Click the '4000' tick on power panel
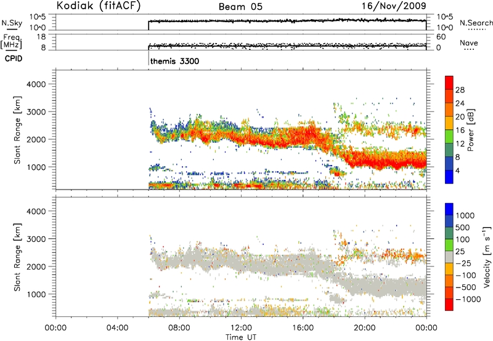The height and width of the screenshot is (341, 493). 36,84
